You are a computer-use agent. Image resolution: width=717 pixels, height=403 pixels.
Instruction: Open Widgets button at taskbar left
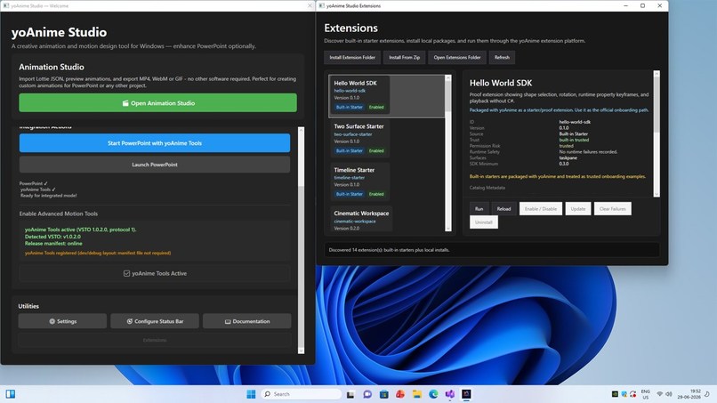pos(10,394)
